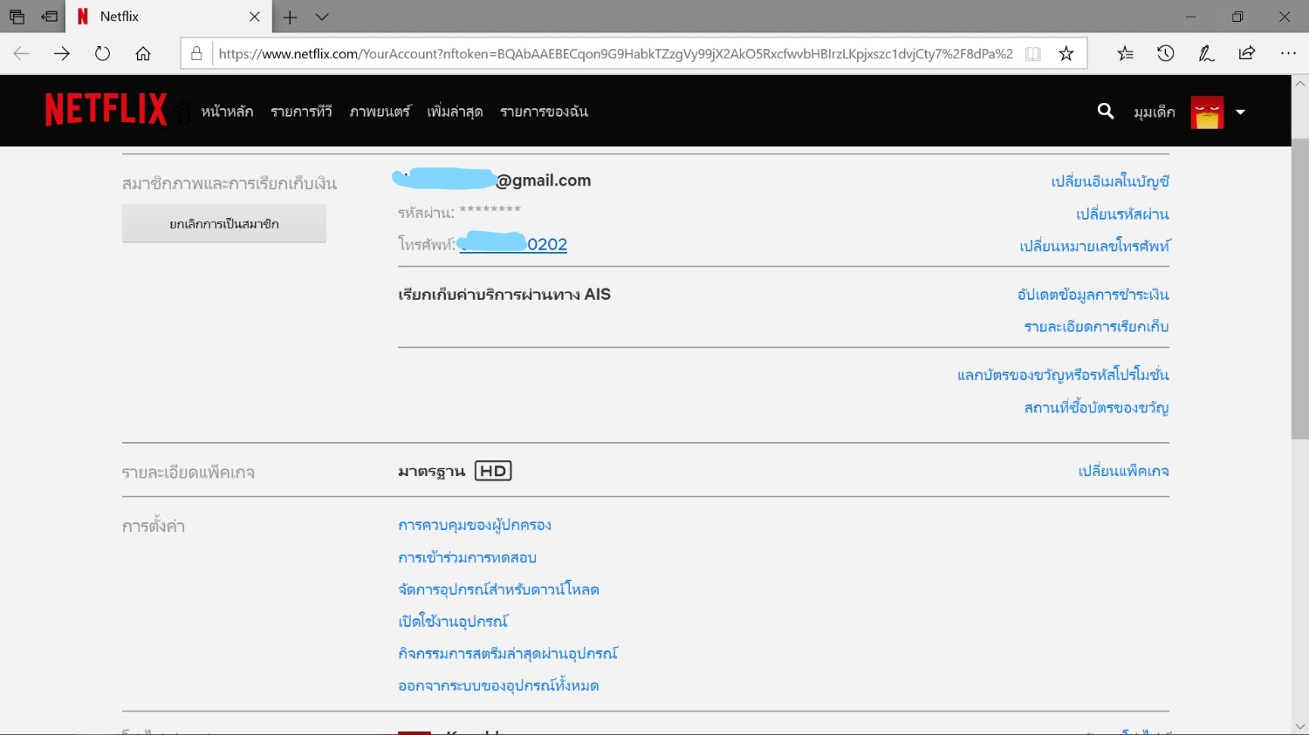The image size is (1309, 735).
Task: Open the Netflix search icon
Action: [1106, 111]
